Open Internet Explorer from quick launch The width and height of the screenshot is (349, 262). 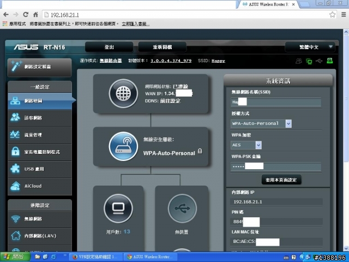53,257
